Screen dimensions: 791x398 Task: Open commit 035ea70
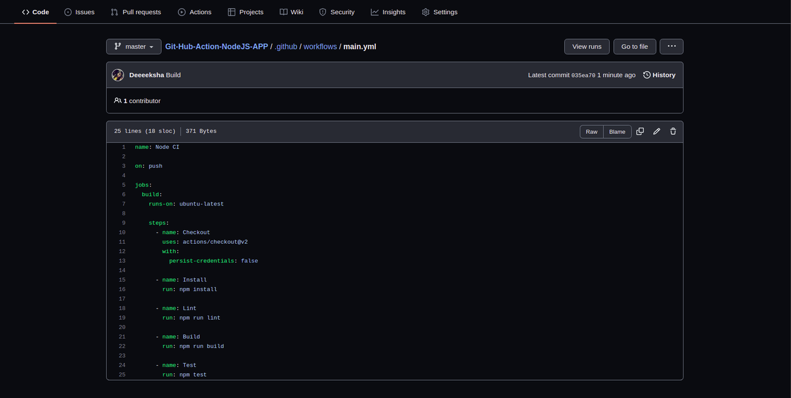(x=583, y=75)
